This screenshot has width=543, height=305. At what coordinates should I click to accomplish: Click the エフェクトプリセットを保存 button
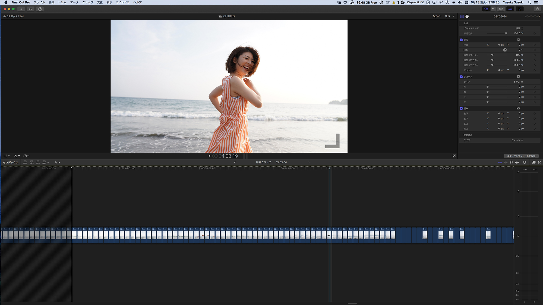click(522, 156)
